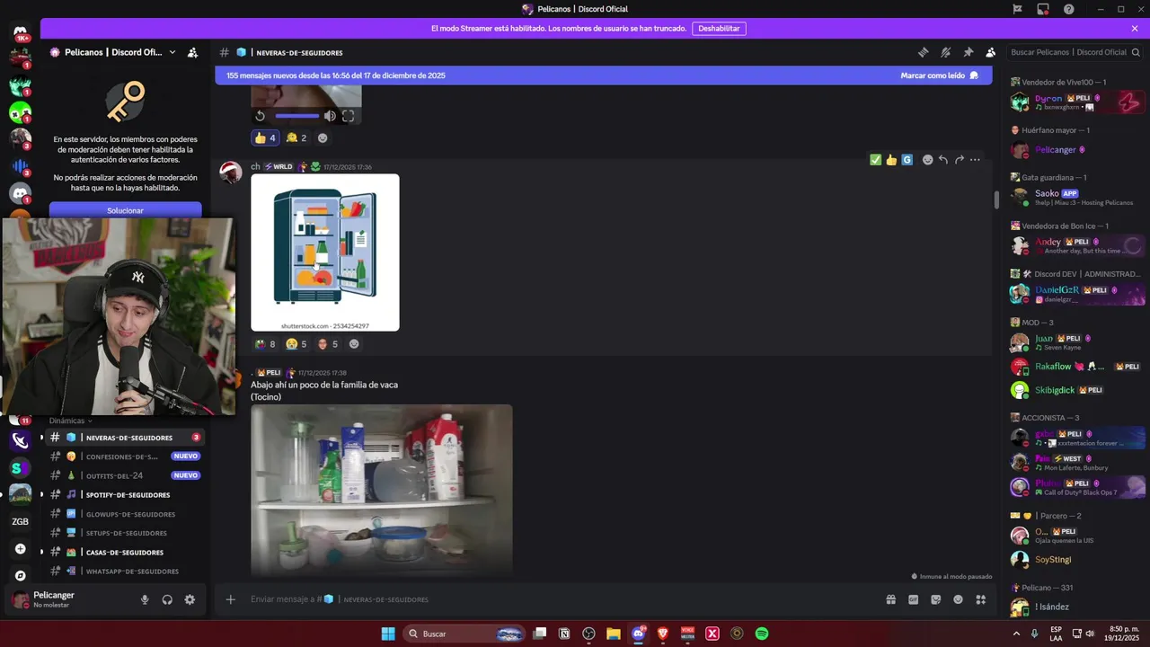Open the gift icon in message bar
This screenshot has width=1150, height=647.
tap(891, 599)
